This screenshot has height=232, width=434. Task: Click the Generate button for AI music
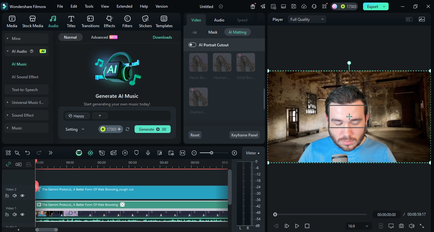(152, 129)
